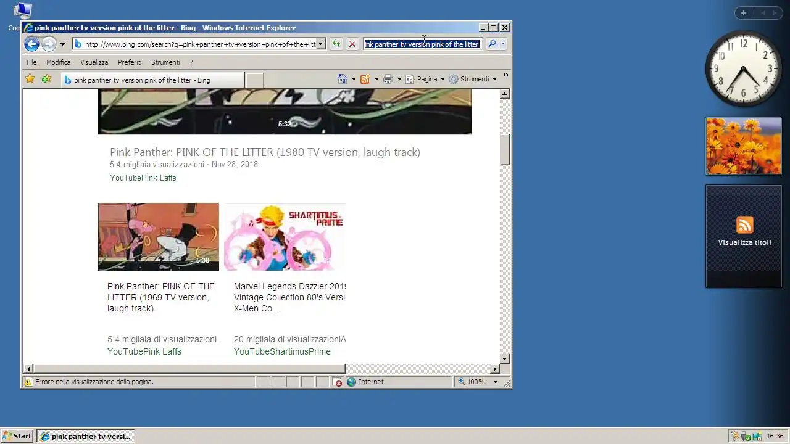The image size is (790, 444).
Task: Add a gadget with sidebar plus button
Action: [x=744, y=13]
